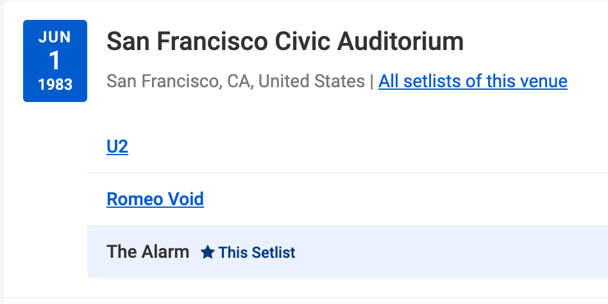Viewport: 608px width, 304px height.
Task: Click the blue date badge
Action: pos(55,61)
